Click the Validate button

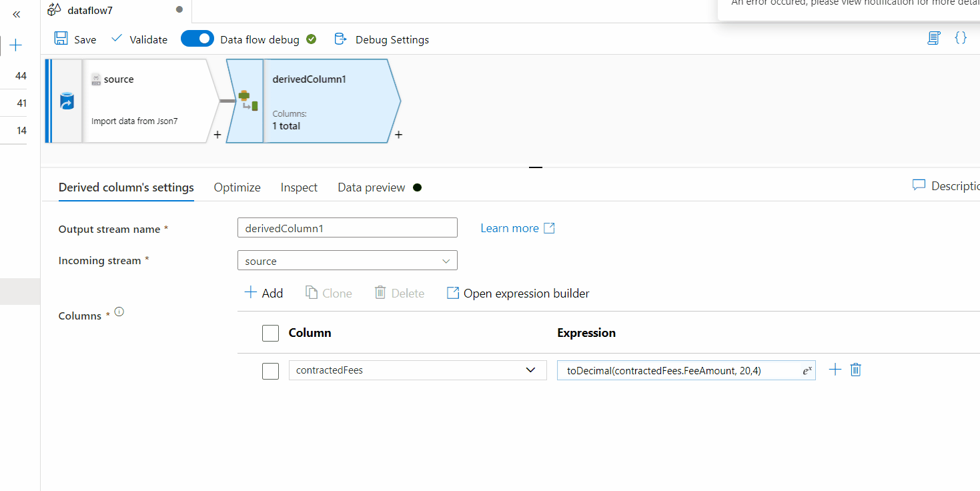[x=139, y=39]
